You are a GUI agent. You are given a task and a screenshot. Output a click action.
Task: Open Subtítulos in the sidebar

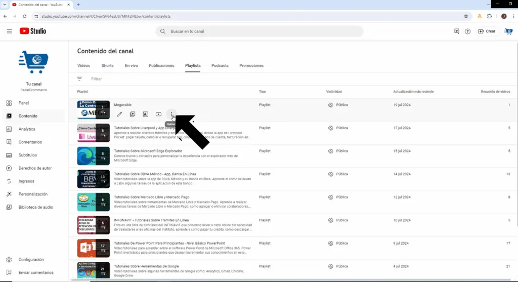(x=34, y=155)
